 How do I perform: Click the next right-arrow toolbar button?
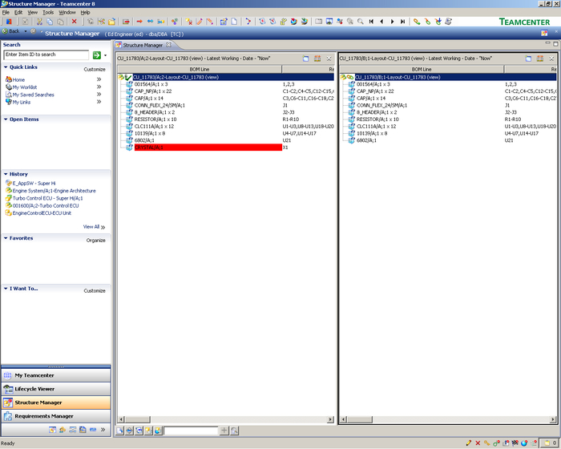point(393,22)
